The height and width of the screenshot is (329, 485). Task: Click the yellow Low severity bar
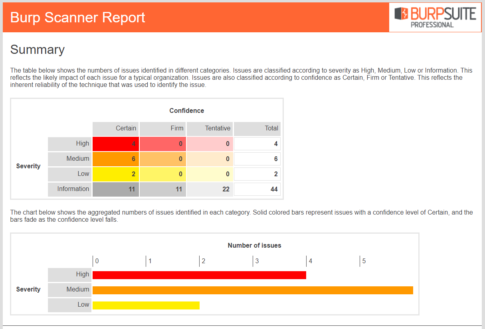coord(146,305)
